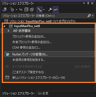Open the file nesting dropdown arrow
Screen dimensions: 96x97
(x=44, y=10)
